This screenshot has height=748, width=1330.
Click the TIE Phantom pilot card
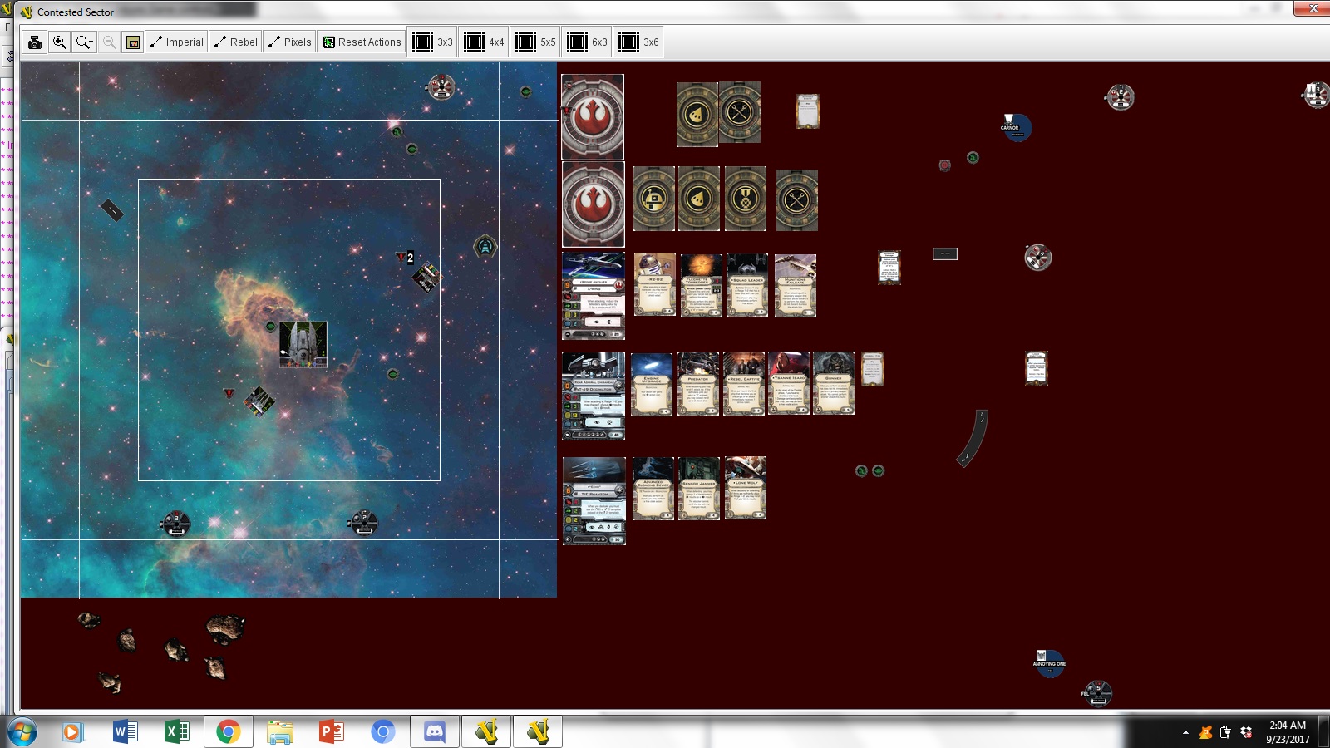point(594,500)
